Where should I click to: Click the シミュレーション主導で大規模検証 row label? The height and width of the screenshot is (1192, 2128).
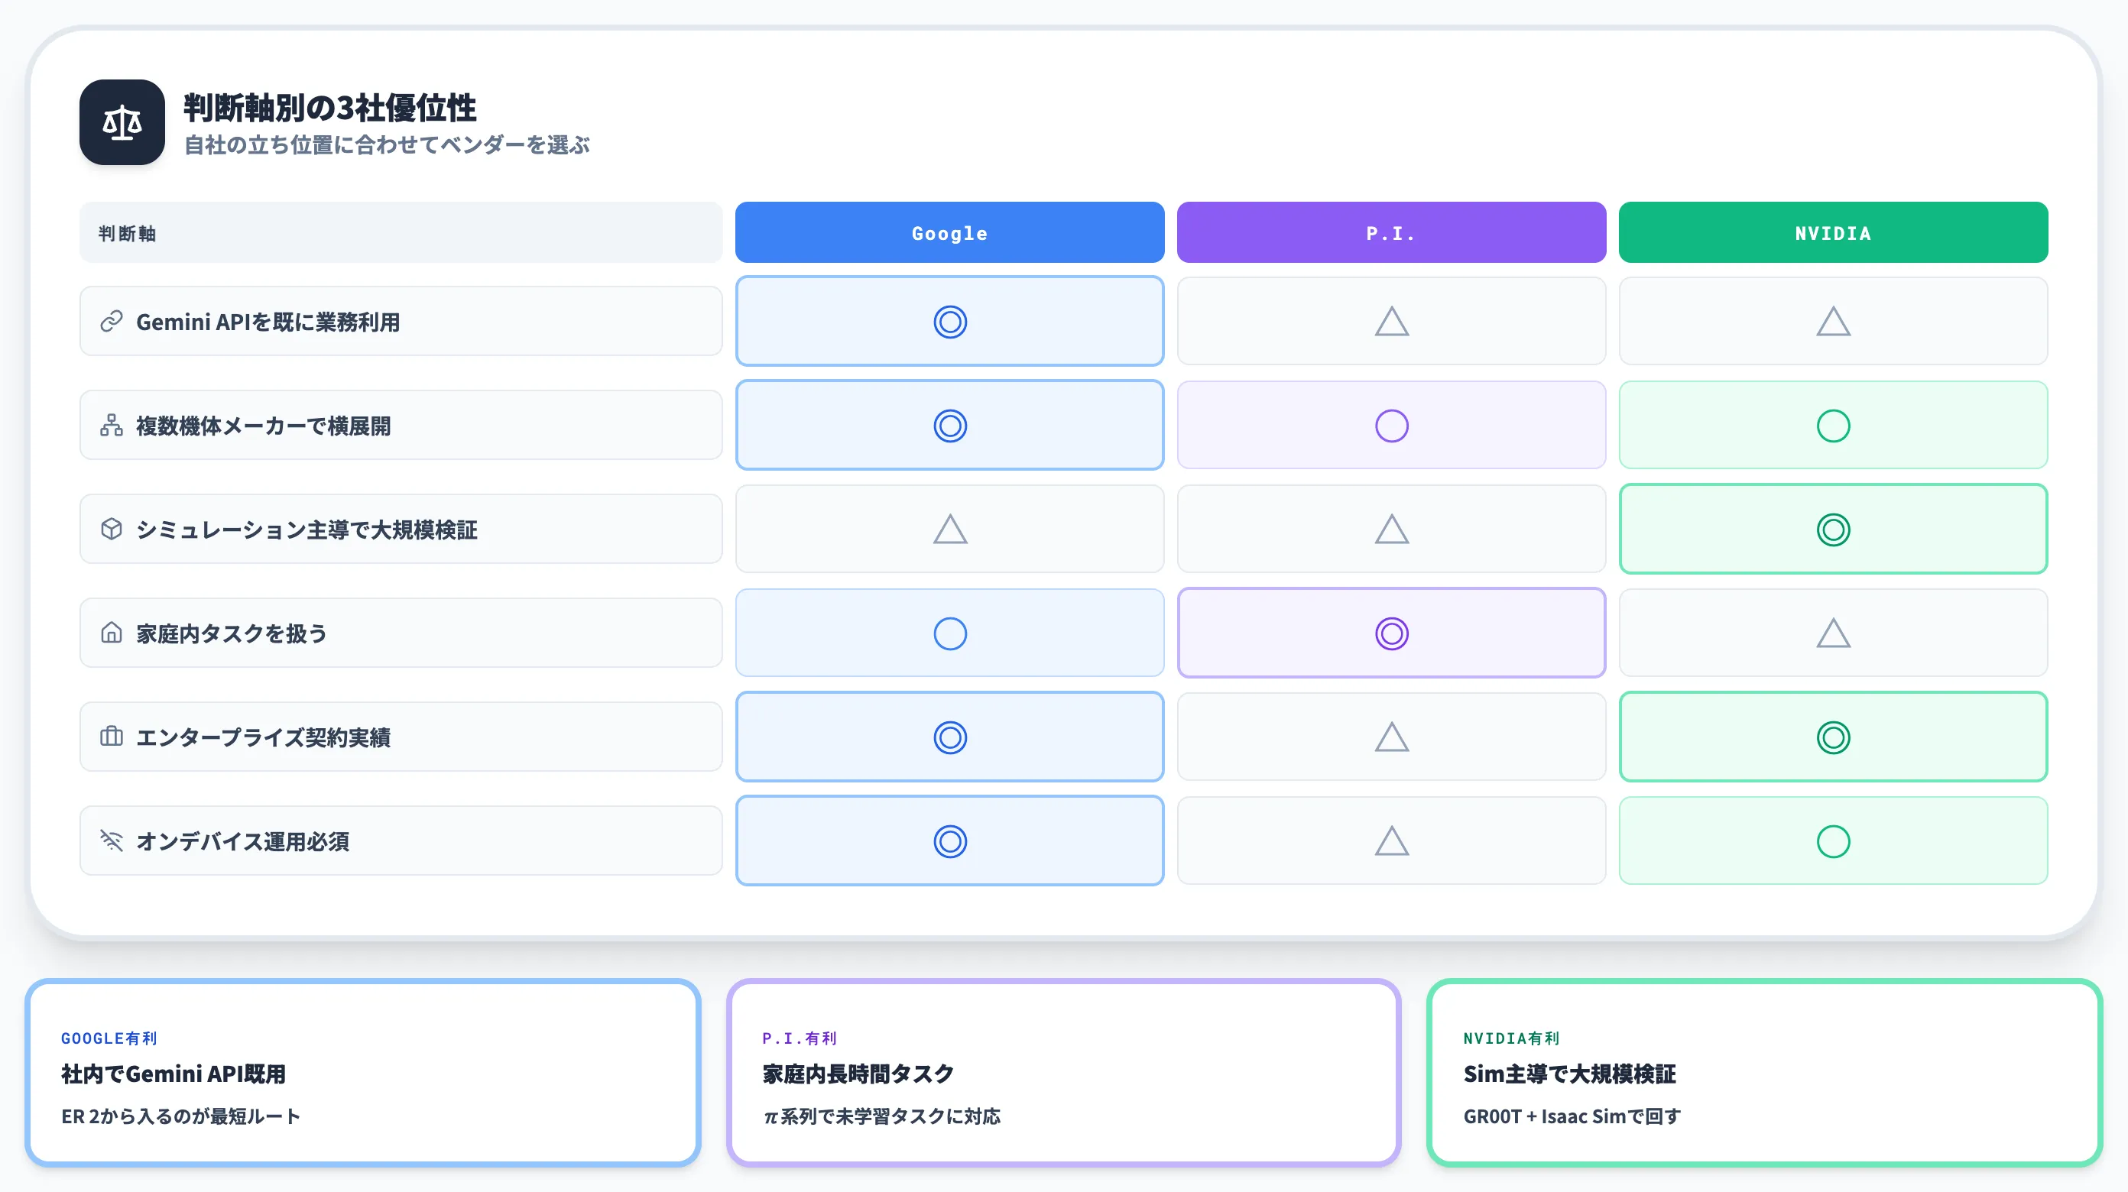pos(401,530)
